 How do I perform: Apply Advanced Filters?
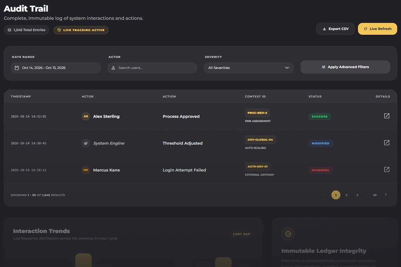coord(345,67)
